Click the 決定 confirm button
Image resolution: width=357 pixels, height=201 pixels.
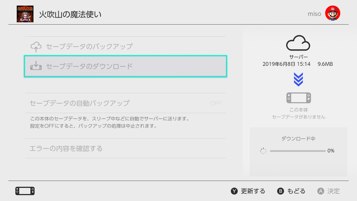[x=329, y=191]
